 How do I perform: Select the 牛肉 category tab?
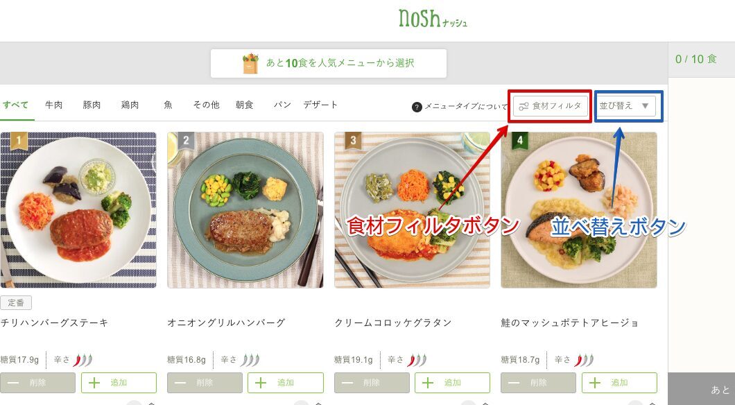[x=53, y=105]
